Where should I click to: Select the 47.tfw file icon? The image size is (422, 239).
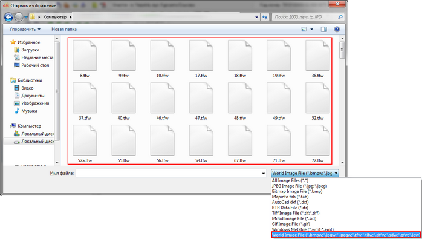[201, 98]
